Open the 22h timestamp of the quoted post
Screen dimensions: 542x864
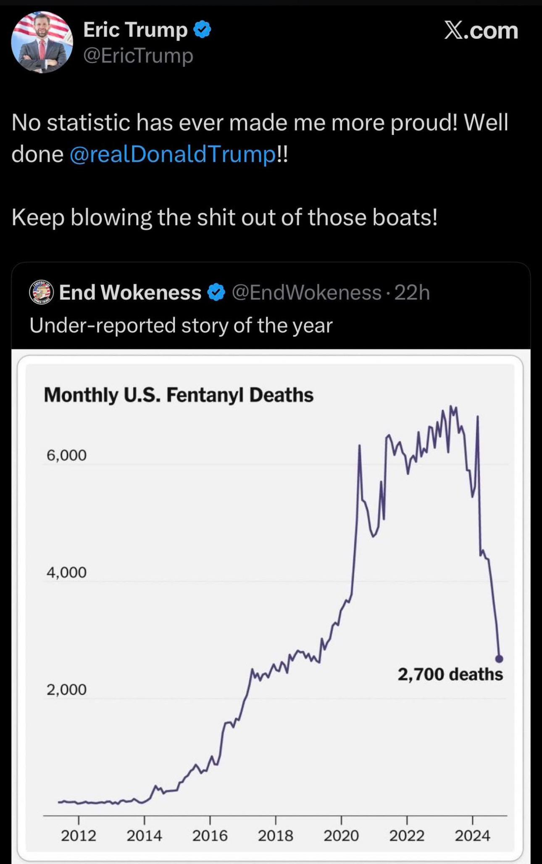point(412,293)
